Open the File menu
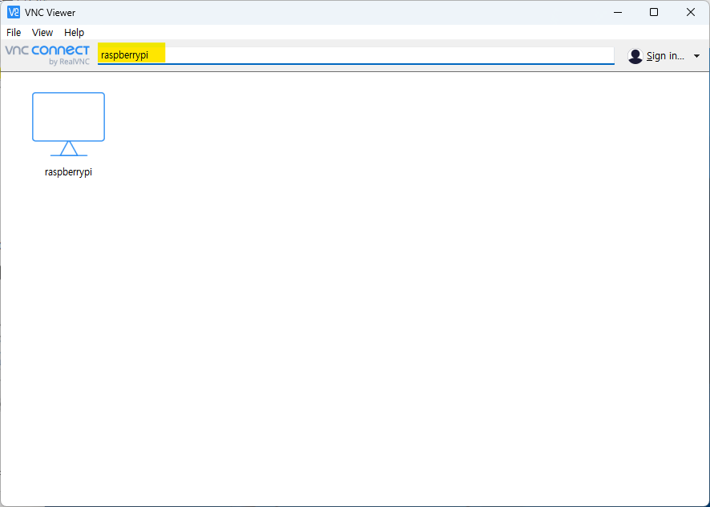This screenshot has height=507, width=710. point(14,33)
